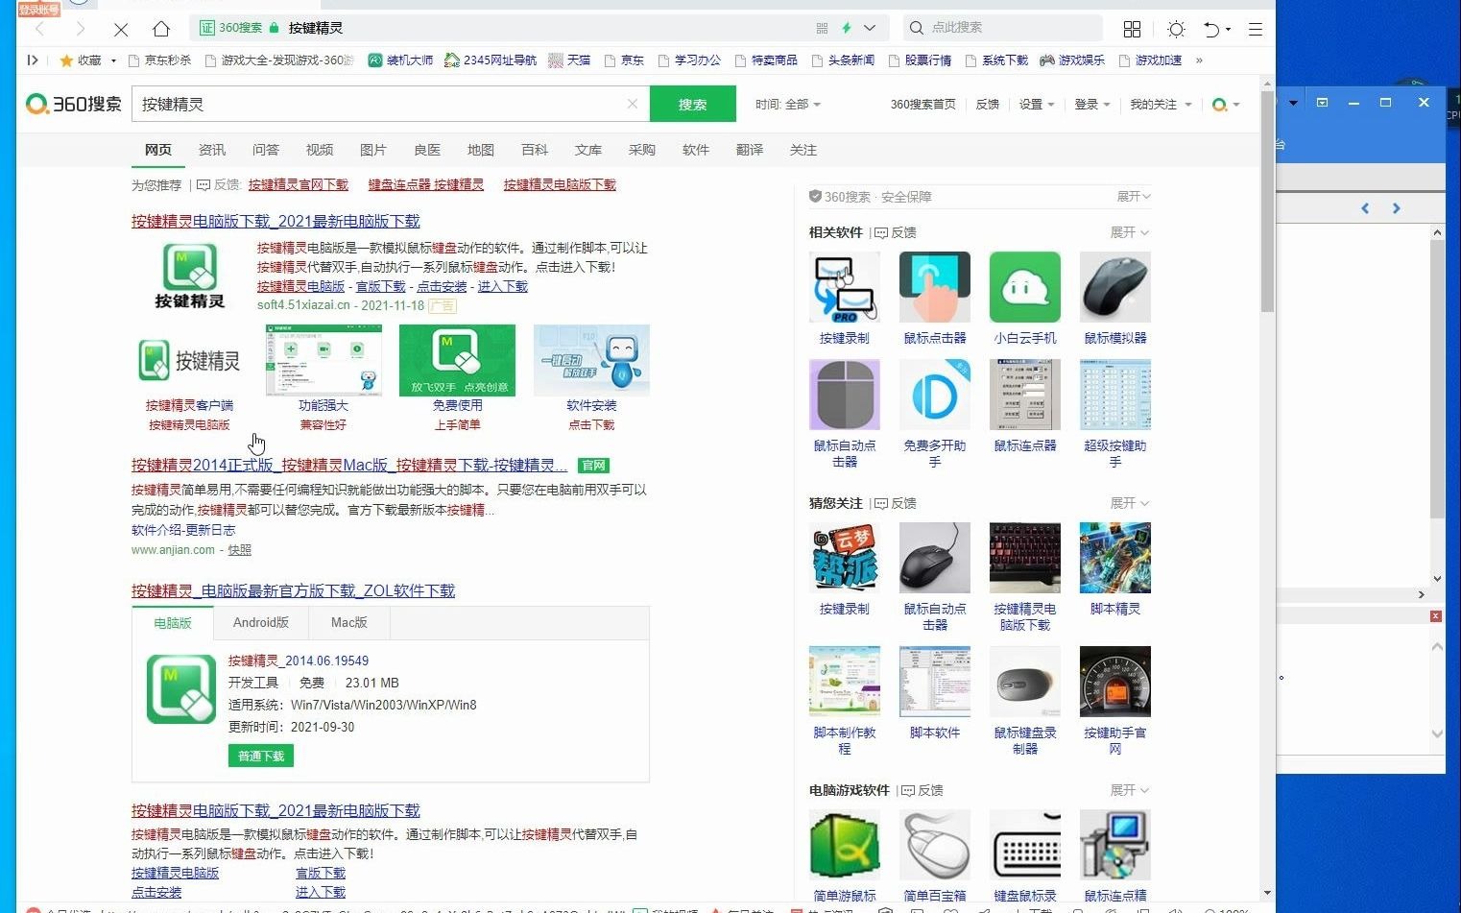Viewport: 1461px width, 913px height.
Task: Open 360搜索首页 link
Action: (x=922, y=104)
